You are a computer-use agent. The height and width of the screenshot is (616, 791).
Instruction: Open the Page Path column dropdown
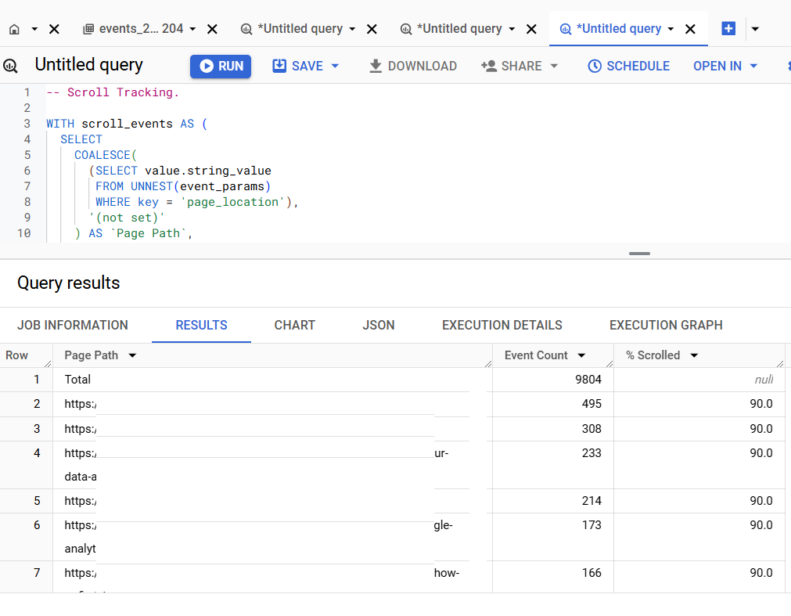[x=131, y=355]
